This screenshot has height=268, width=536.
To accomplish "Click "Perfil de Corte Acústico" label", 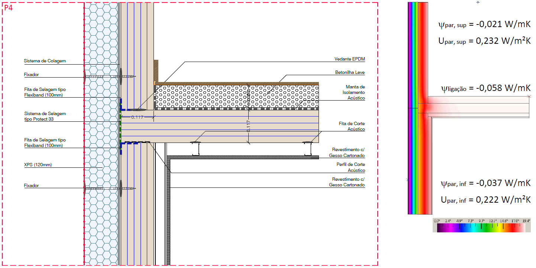I will point(350,167).
